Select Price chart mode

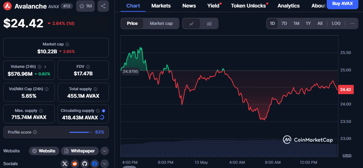coord(132,23)
